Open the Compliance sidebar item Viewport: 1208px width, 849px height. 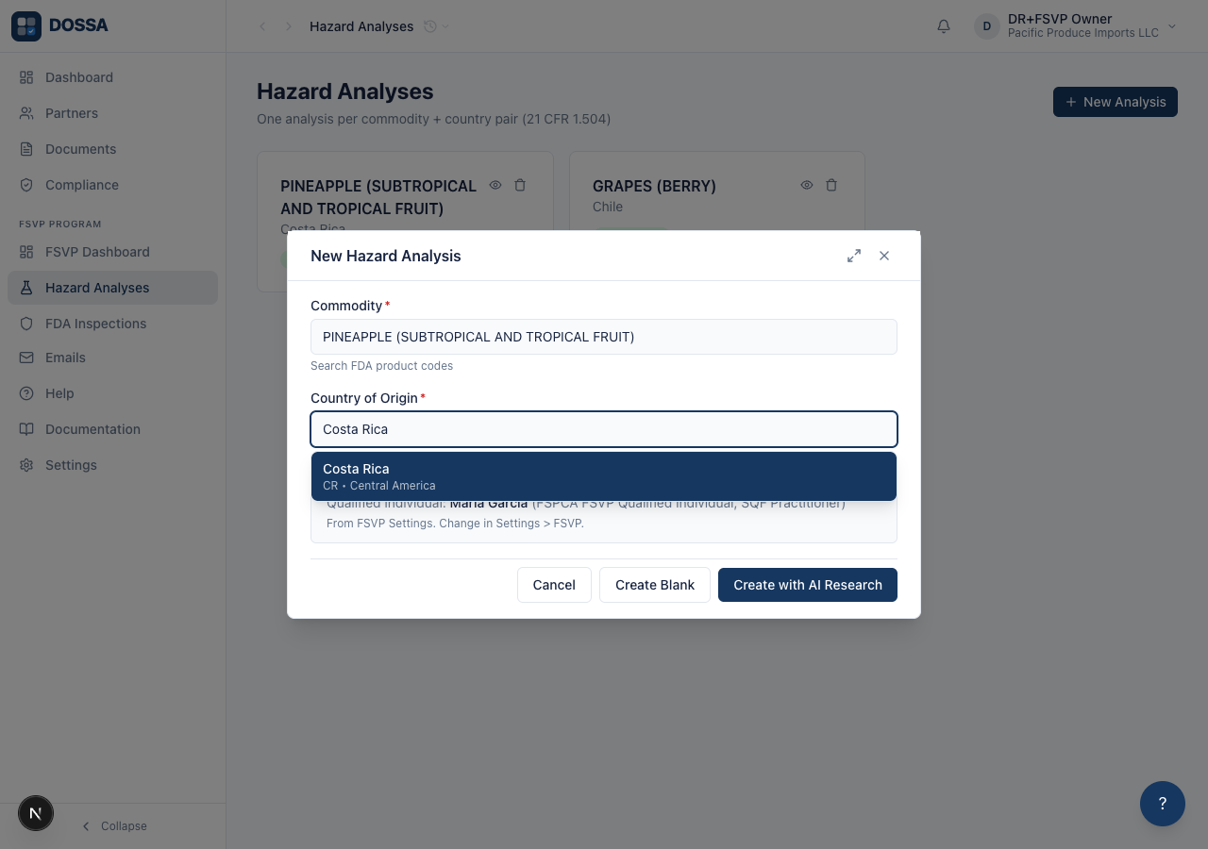coord(112,185)
